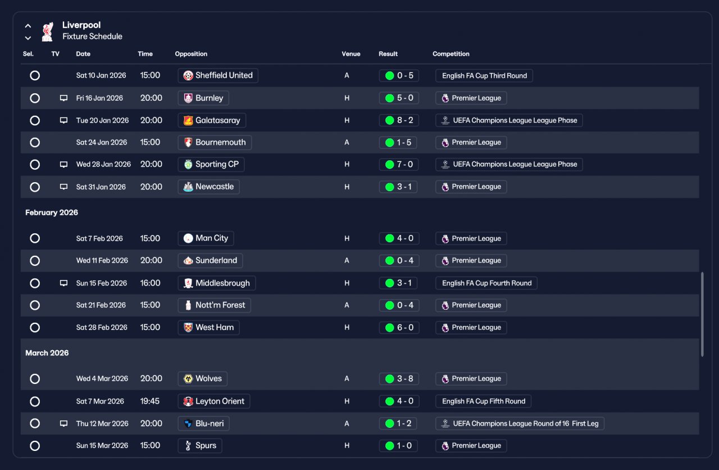Click the Champions League icon in Galatasaray row
Image resolution: width=719 pixels, height=470 pixels.
(x=445, y=120)
